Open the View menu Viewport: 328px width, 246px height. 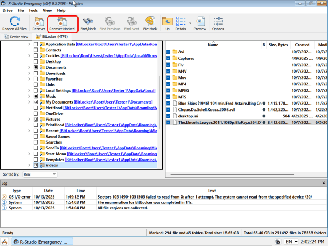[x=47, y=10]
